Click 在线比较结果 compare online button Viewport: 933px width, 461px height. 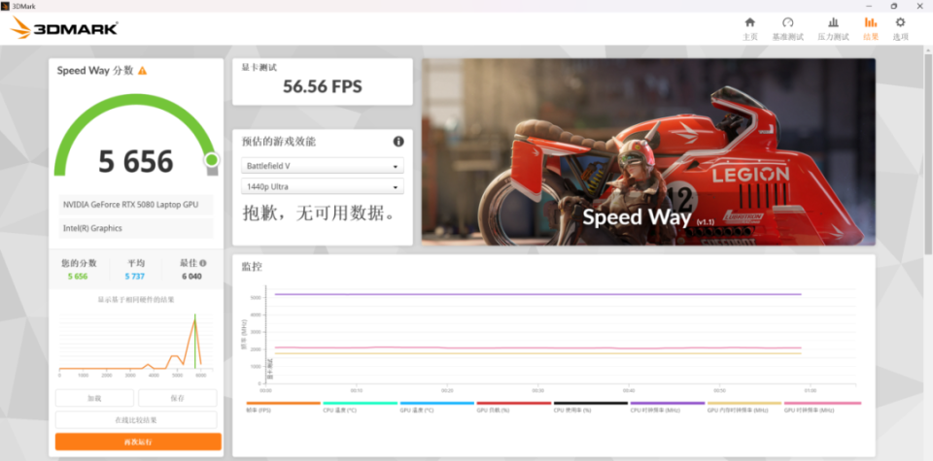click(x=136, y=420)
